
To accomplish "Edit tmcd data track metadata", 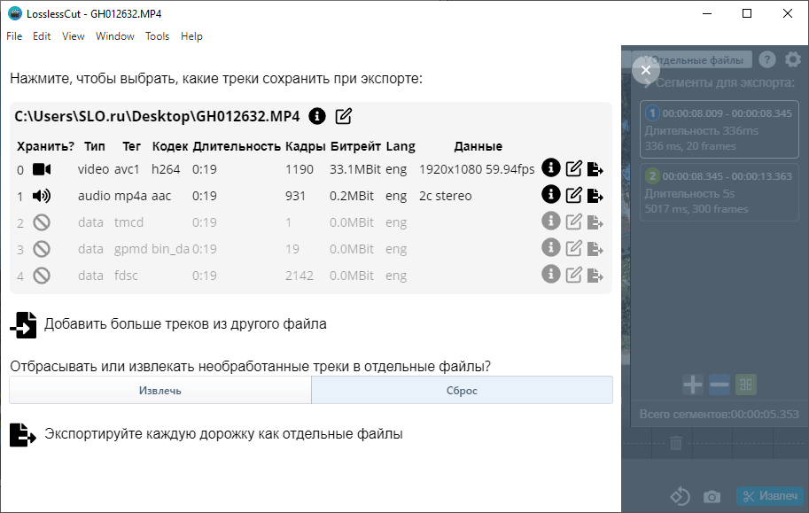I will click(573, 222).
